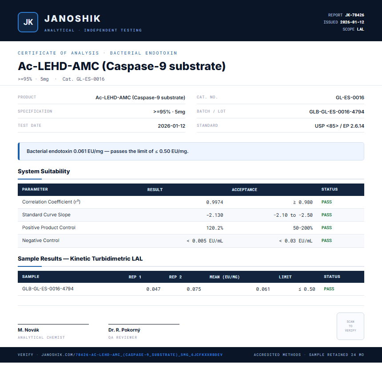Screen dimensions: 382x375
Task: Click Rep 2 value 0.075
Action: click(194, 289)
